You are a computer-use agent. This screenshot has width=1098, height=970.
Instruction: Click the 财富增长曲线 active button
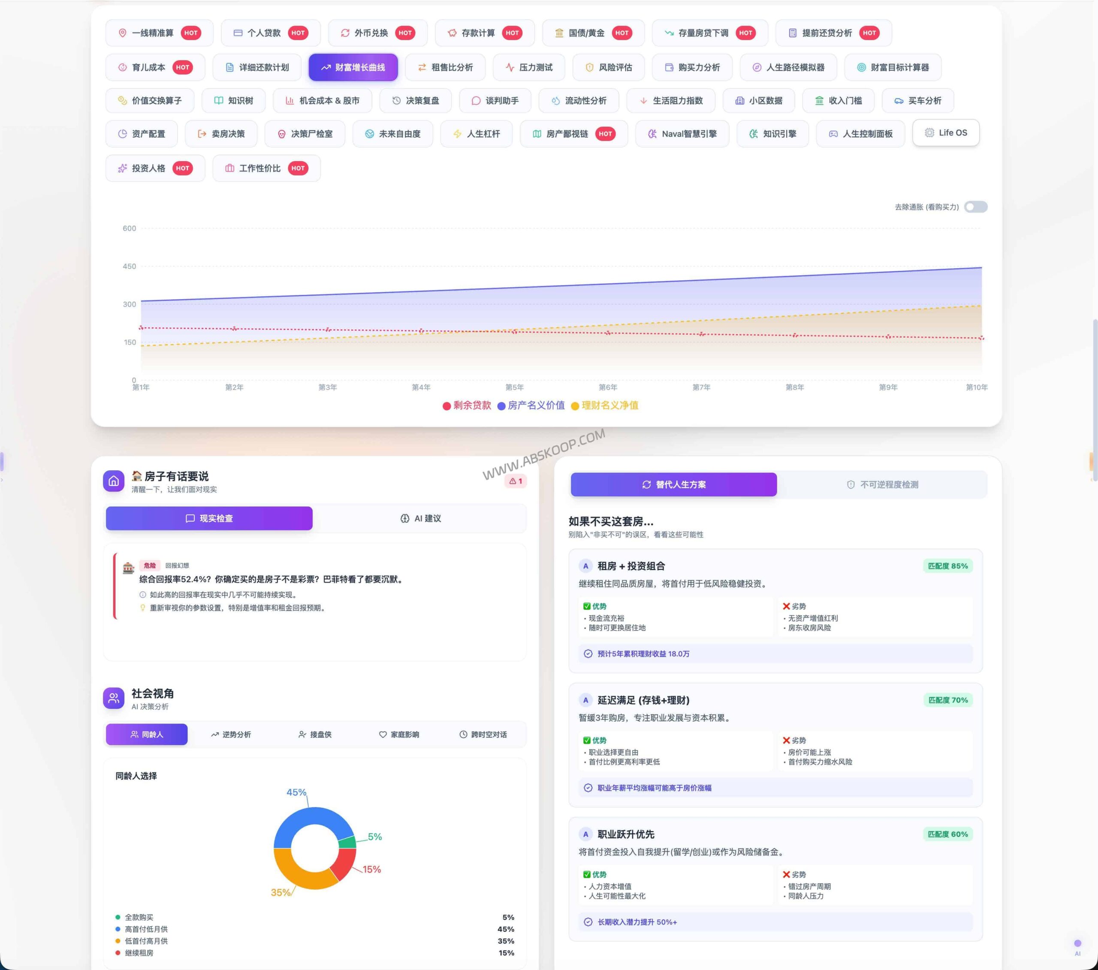(353, 67)
